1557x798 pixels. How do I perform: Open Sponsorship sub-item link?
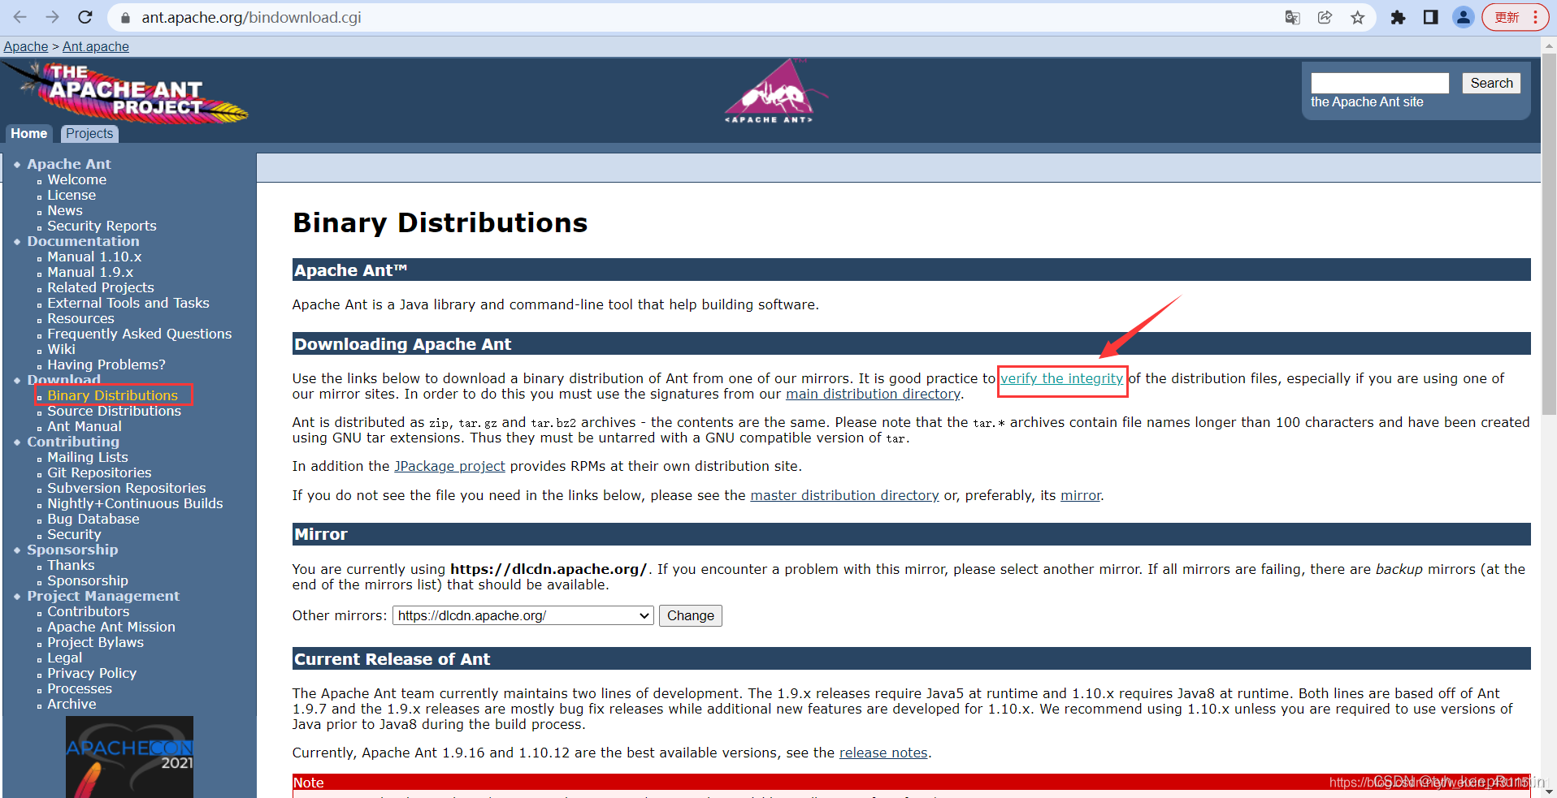coord(88,580)
